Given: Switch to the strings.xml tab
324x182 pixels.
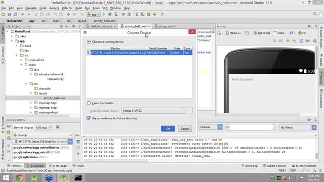Looking at the screenshot, I should pos(166,26).
